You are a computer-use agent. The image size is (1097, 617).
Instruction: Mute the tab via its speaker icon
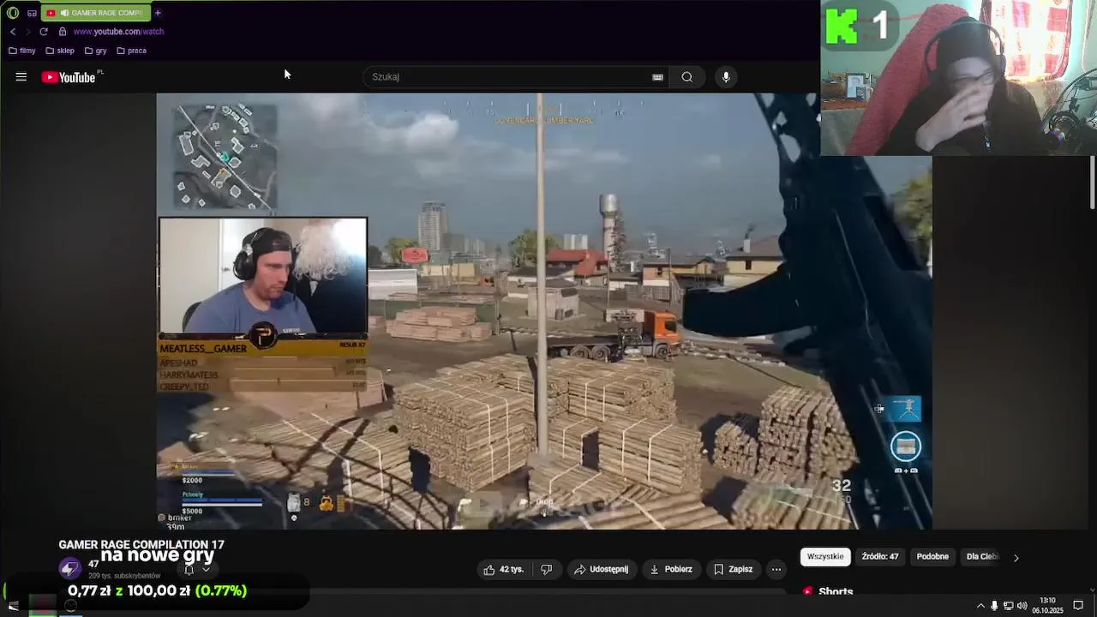coord(64,13)
